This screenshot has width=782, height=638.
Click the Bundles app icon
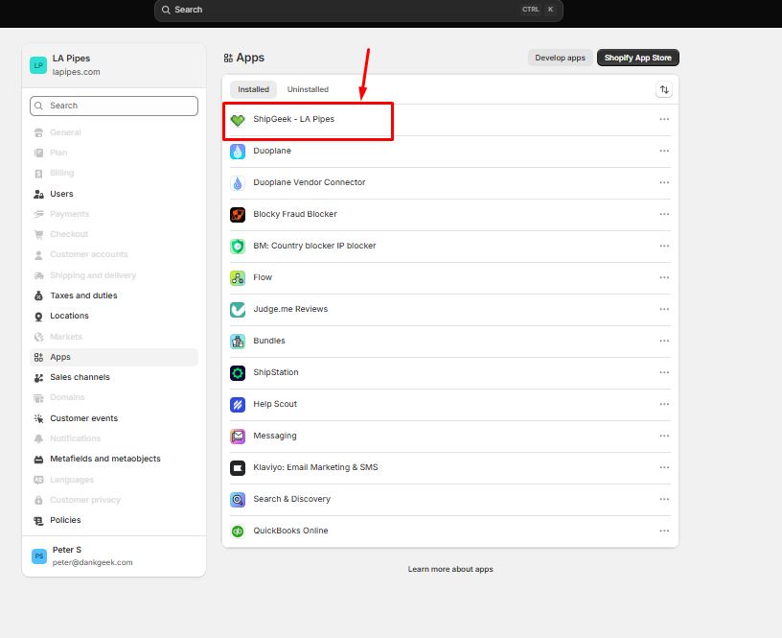click(238, 342)
